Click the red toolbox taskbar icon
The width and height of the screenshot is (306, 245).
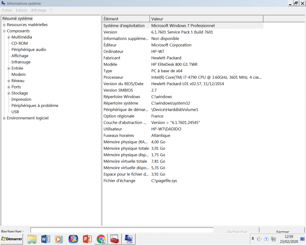[x=115, y=239]
